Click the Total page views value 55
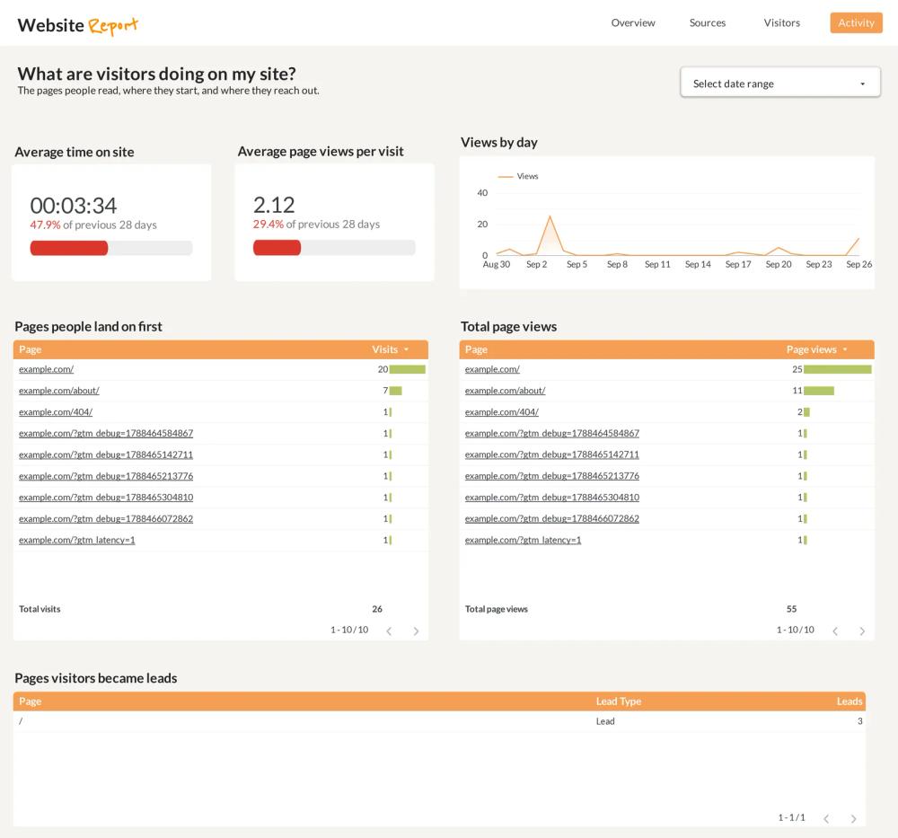 (791, 609)
